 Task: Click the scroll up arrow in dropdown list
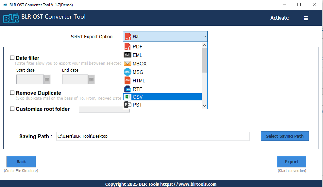tap(204, 45)
